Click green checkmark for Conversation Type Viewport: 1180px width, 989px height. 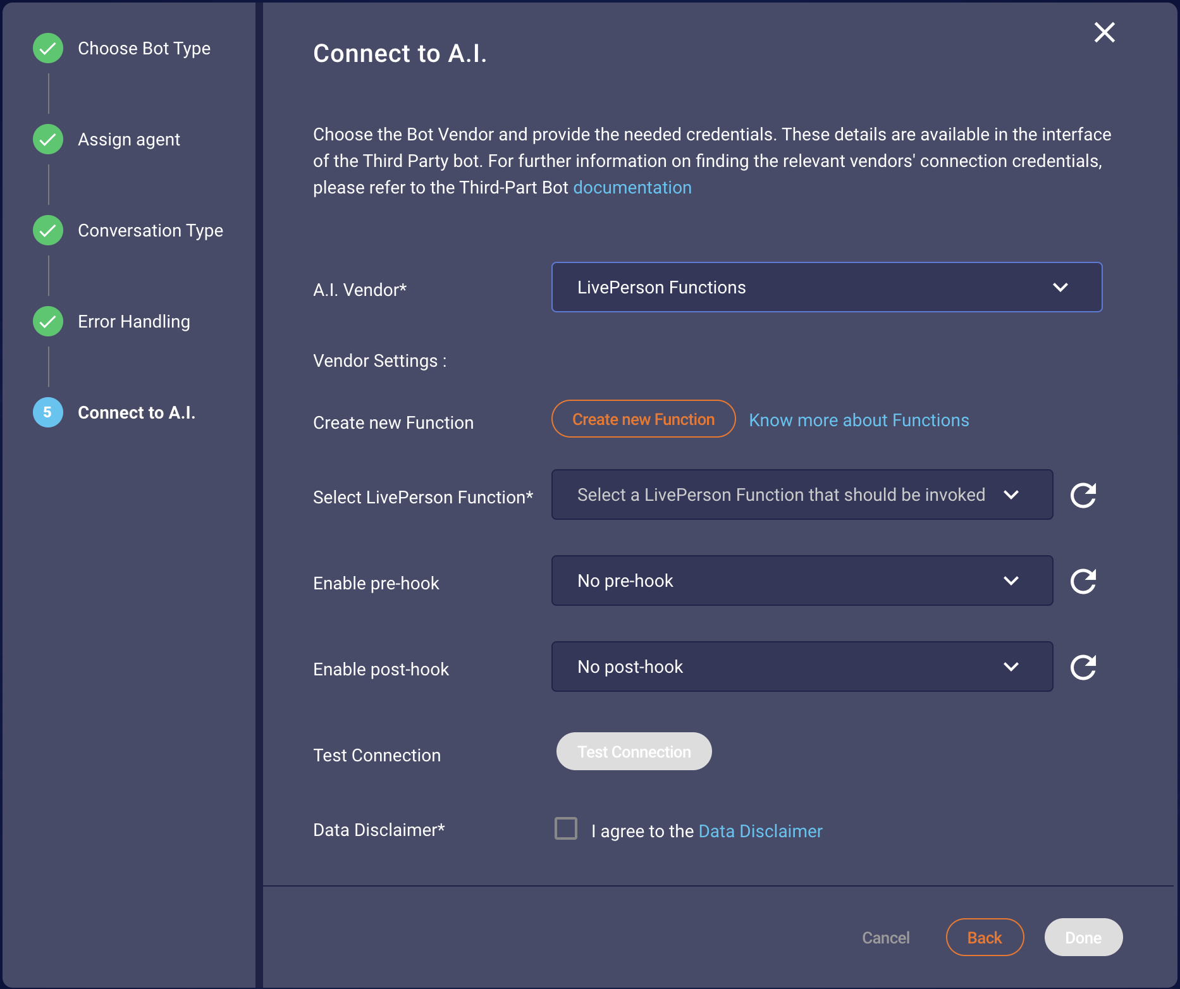click(48, 230)
